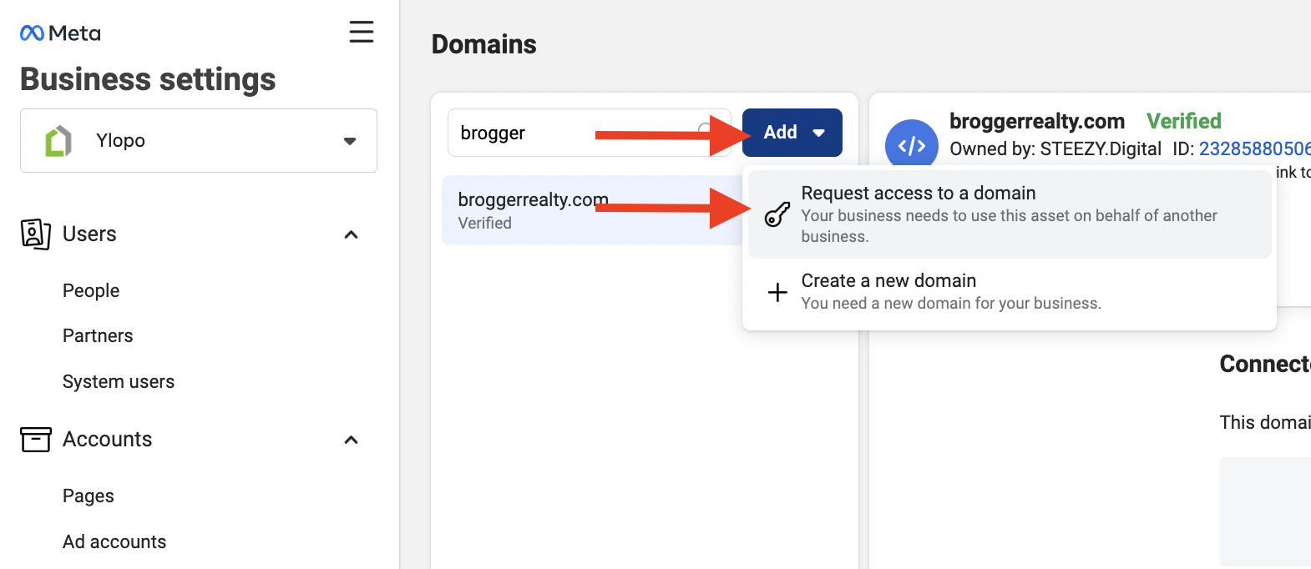Viewport: 1311px width, 569px height.
Task: Collapse the Users section chevron
Action: point(352,234)
